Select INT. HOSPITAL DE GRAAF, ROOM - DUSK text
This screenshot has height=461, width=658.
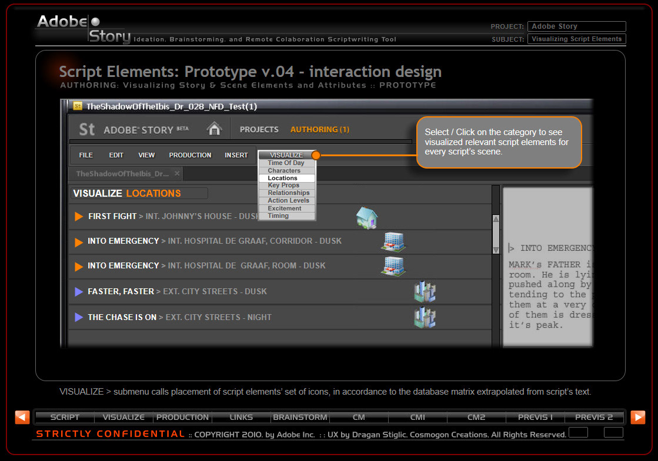click(x=247, y=265)
